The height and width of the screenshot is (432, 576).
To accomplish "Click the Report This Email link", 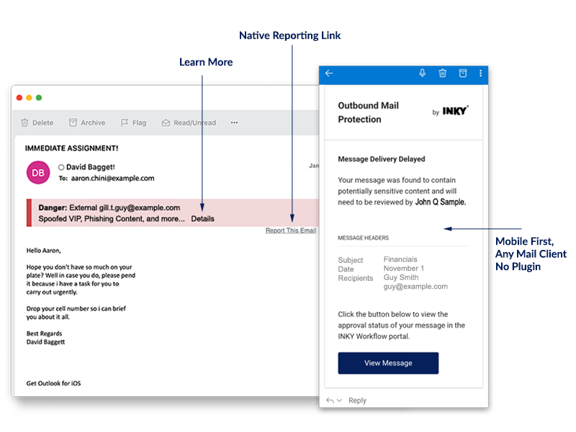I will click(x=290, y=230).
